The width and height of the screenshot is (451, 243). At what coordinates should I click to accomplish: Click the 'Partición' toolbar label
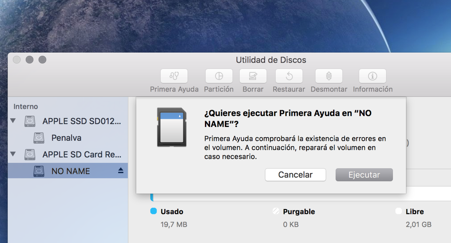tap(219, 89)
